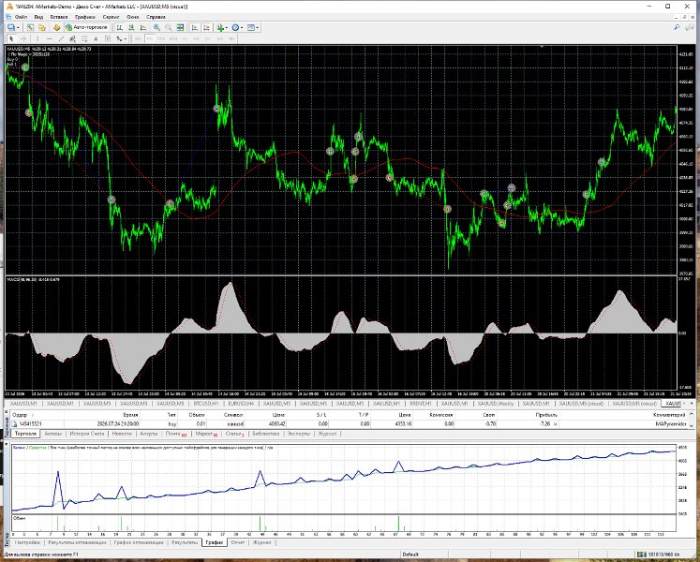Toggle the Авто-торговля button
Viewport: 700px width, 562px height.
(86, 28)
